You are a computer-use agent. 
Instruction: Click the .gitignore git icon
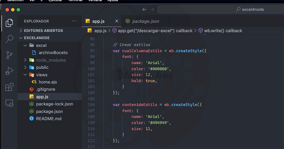pyautogui.click(x=32, y=89)
